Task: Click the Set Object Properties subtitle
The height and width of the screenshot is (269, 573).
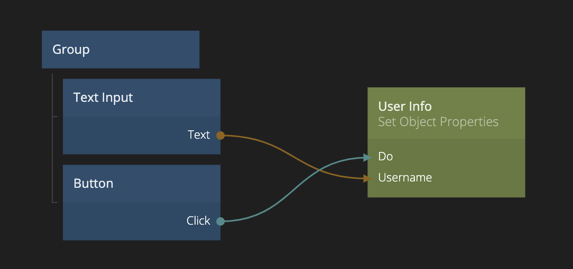Action: tap(438, 122)
